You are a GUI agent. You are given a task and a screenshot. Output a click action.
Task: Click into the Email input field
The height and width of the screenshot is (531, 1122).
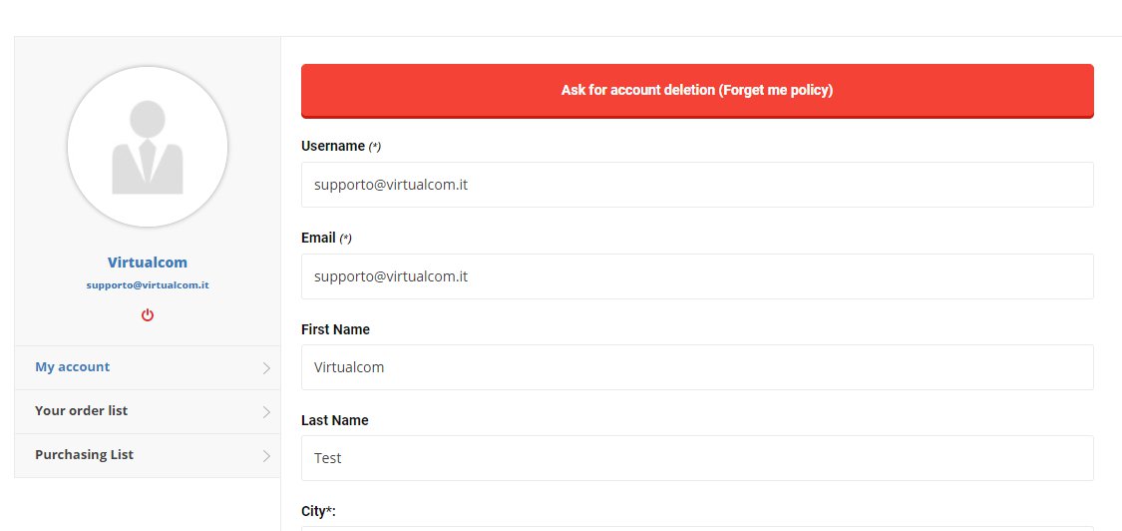pos(697,276)
